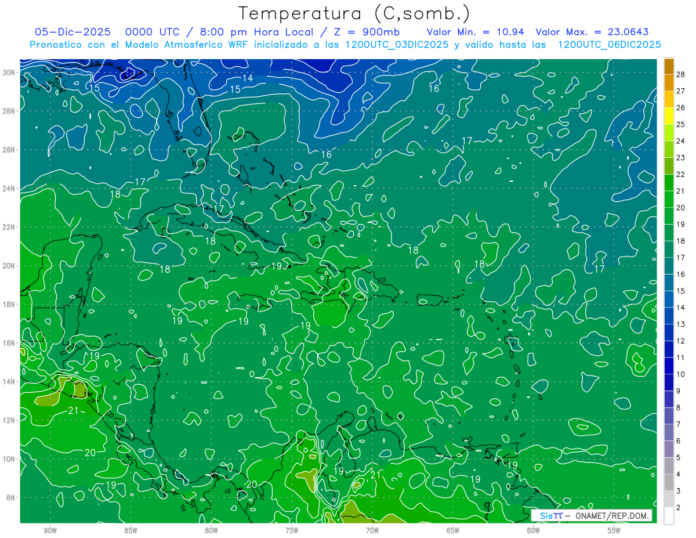This screenshot has height=538, width=696.
Task: Click the 12N latitude axis label
Action: click(10, 420)
